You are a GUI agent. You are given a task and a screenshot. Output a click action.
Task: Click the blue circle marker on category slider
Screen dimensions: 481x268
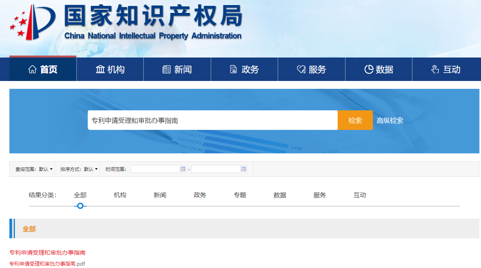pos(80,206)
